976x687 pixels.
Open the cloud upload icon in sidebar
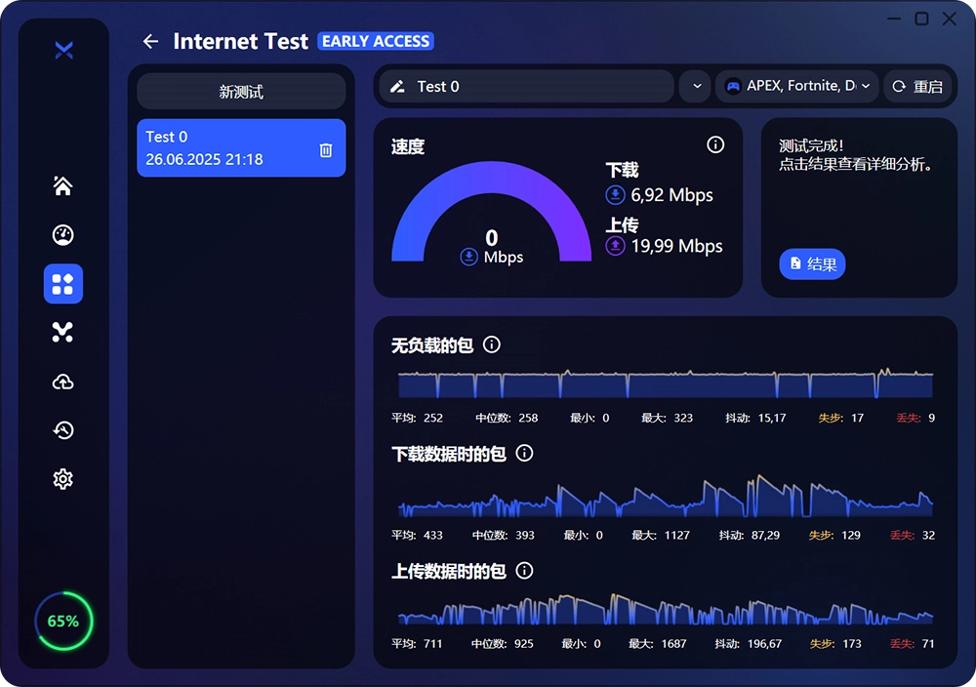pyautogui.click(x=62, y=382)
